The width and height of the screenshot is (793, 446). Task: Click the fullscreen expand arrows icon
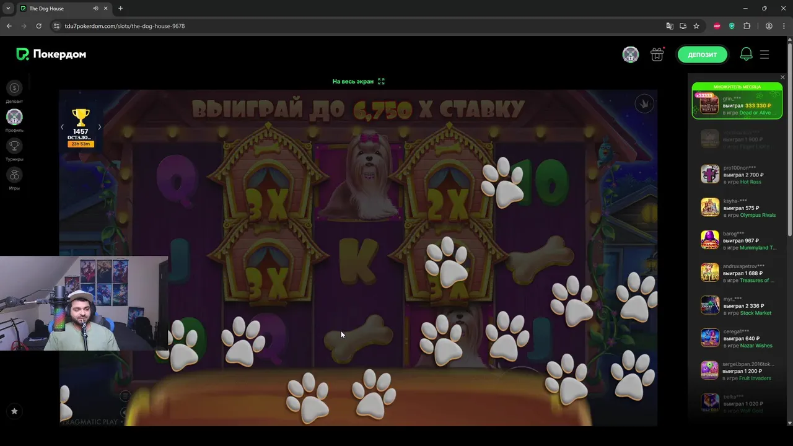(381, 81)
